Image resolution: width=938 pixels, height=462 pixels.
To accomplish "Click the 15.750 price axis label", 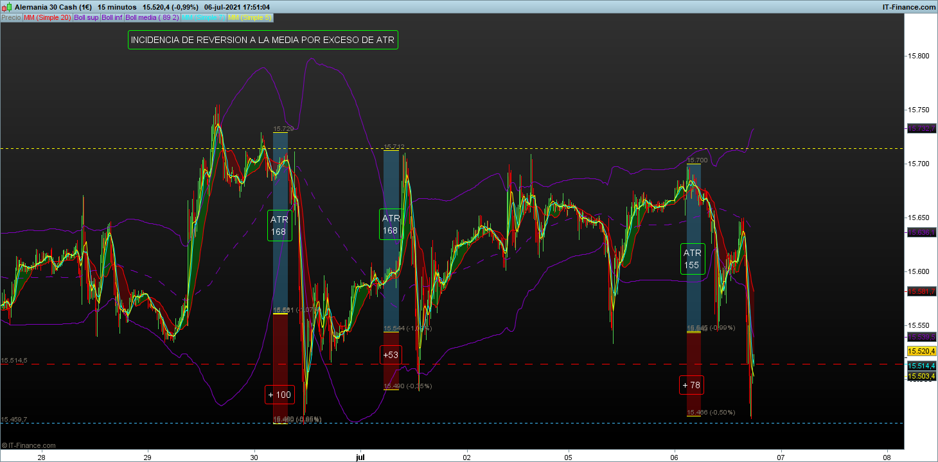I will pos(919,110).
